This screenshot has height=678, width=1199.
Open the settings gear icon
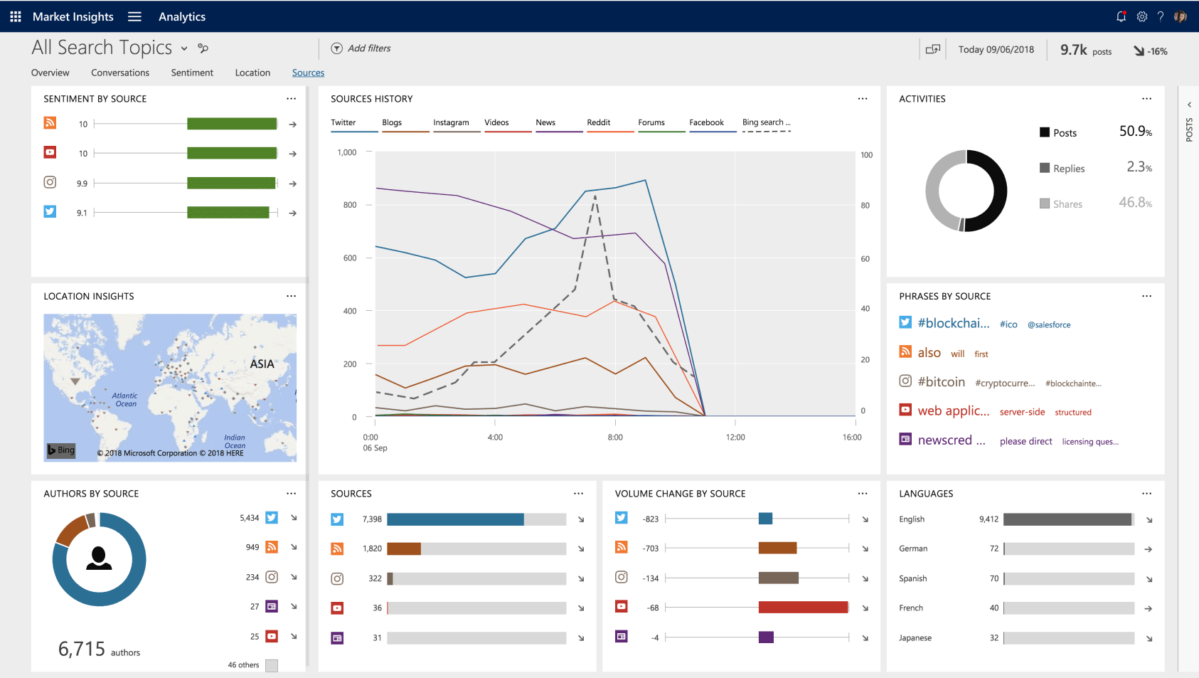click(x=1141, y=16)
